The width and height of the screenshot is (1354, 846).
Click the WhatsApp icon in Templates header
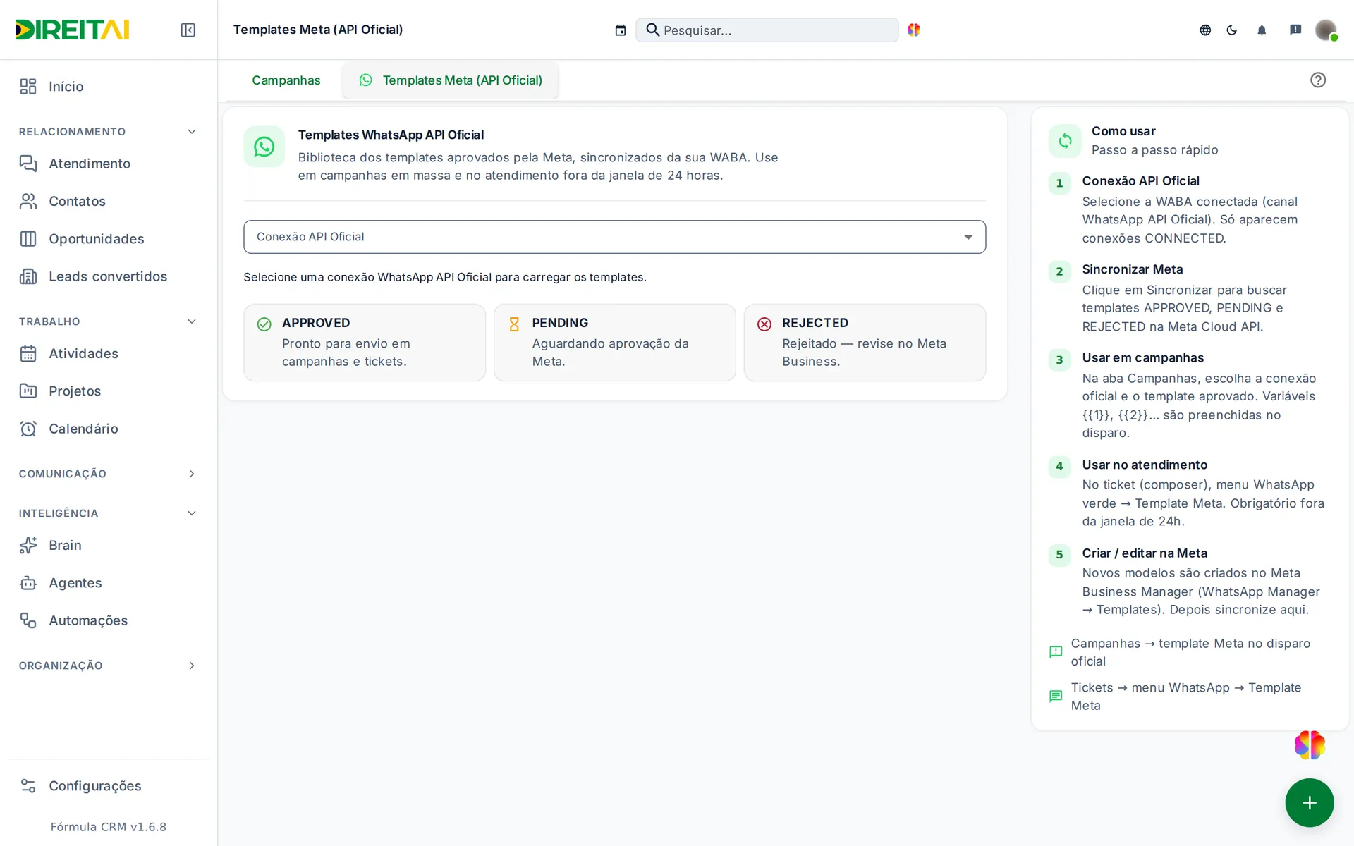264,147
